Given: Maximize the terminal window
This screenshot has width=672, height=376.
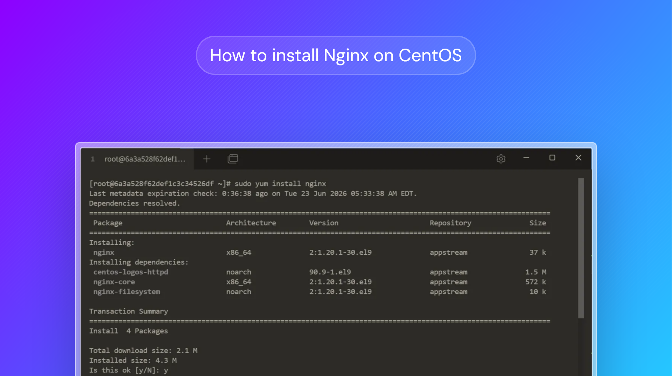Looking at the screenshot, I should click(x=552, y=158).
